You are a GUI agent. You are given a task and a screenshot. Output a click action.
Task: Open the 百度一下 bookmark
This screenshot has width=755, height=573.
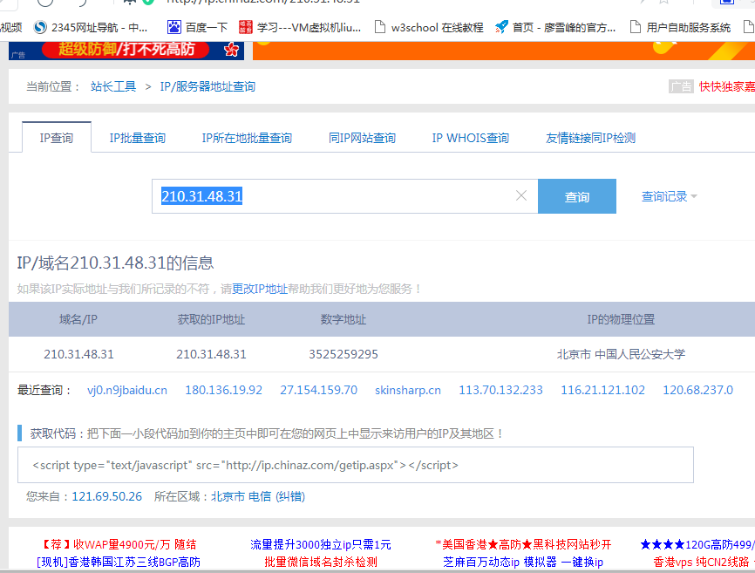[x=197, y=27]
